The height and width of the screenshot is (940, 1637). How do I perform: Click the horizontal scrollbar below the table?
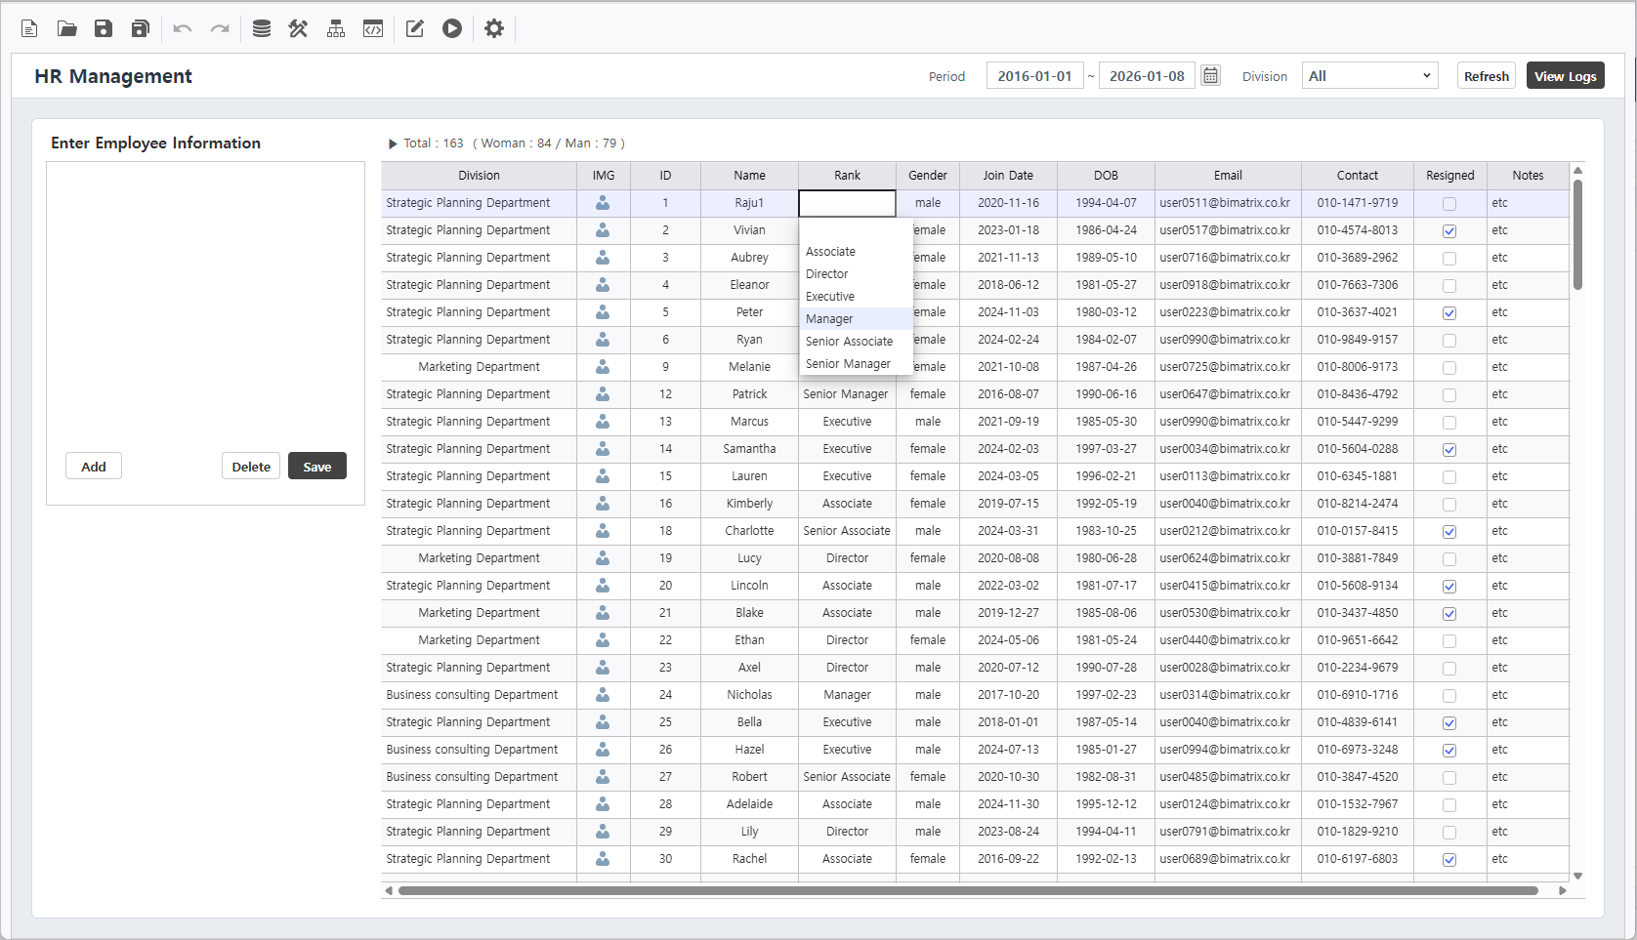pos(967,890)
